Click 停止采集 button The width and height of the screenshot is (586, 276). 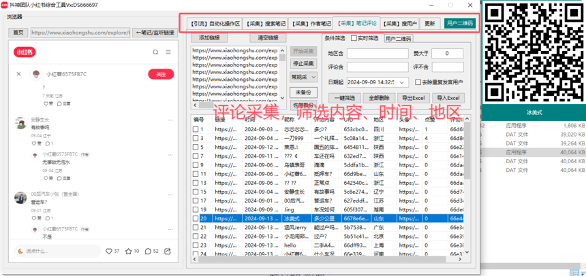pos(303,63)
